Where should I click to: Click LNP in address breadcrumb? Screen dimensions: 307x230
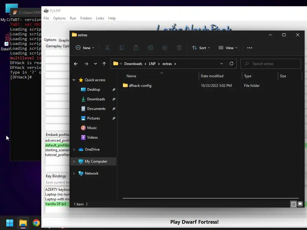pyautogui.click(x=152, y=64)
